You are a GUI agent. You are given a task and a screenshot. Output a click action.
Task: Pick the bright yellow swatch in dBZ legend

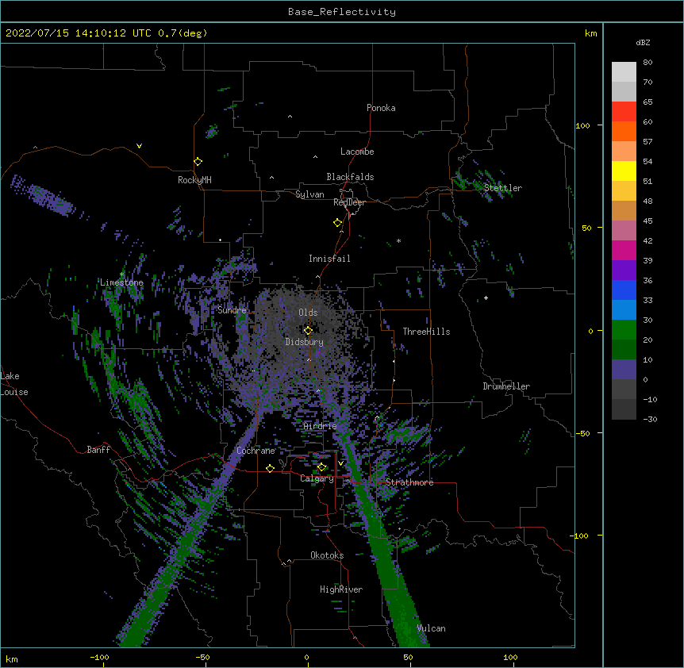click(x=624, y=171)
